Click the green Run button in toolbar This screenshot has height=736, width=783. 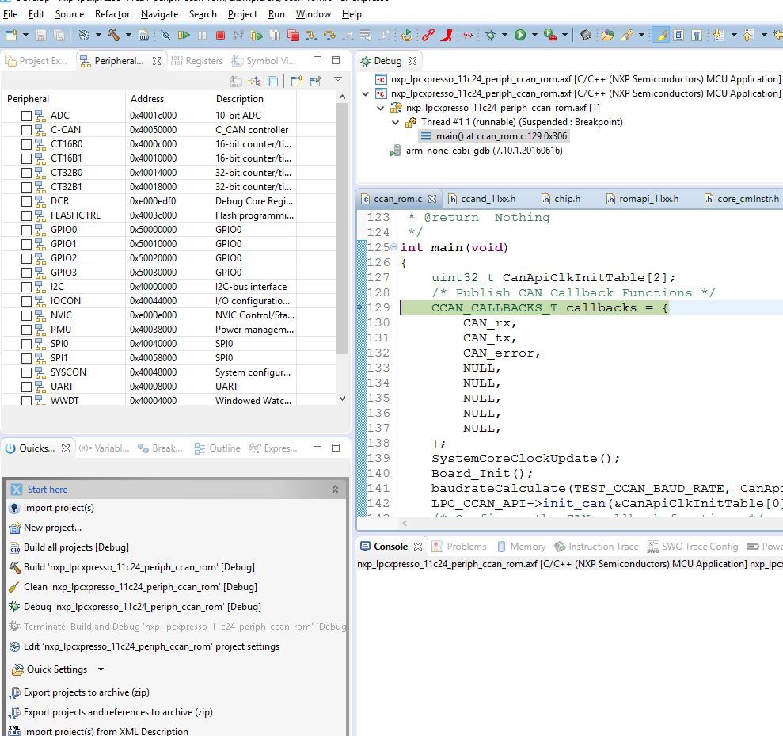tap(520, 35)
